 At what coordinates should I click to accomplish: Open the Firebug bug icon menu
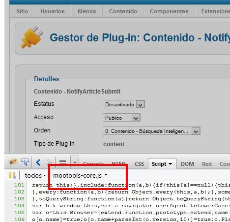tap(13, 162)
